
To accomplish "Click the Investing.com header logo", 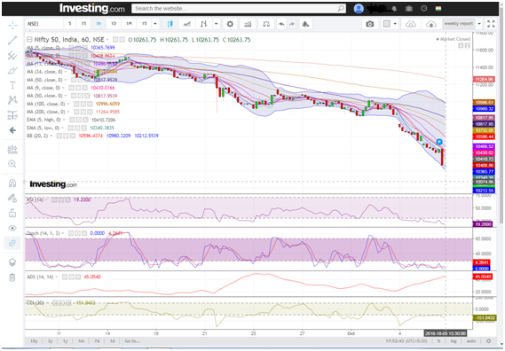I will [x=92, y=9].
